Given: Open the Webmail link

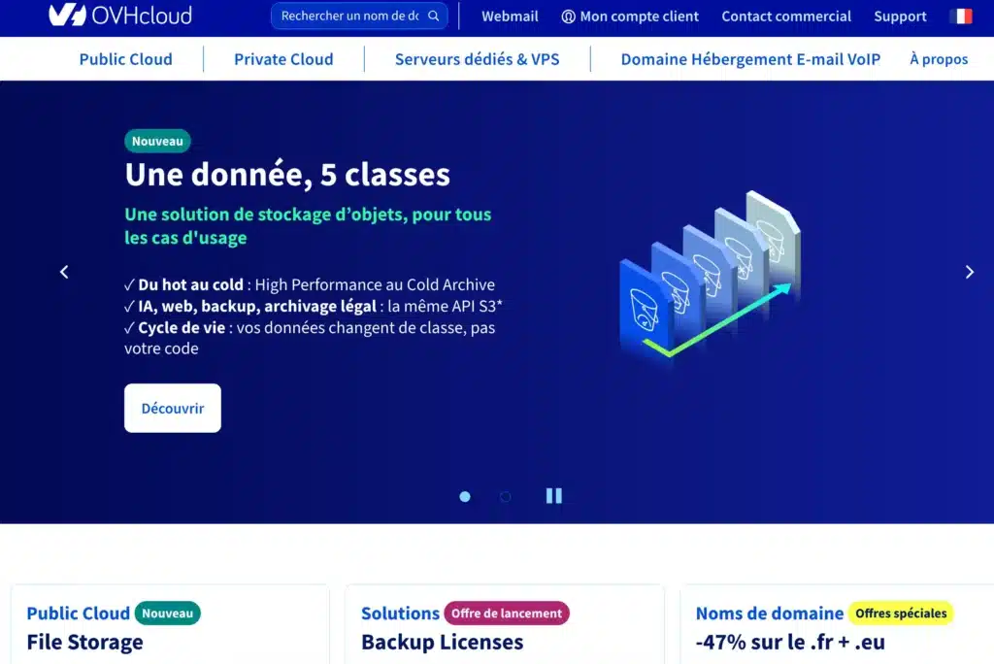Looking at the screenshot, I should pyautogui.click(x=510, y=17).
